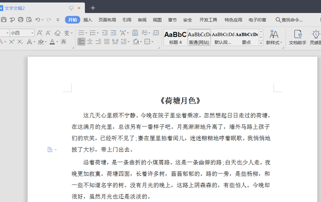Apply the 普通(网站) style
The width and height of the screenshot is (321, 202).
[x=199, y=37]
